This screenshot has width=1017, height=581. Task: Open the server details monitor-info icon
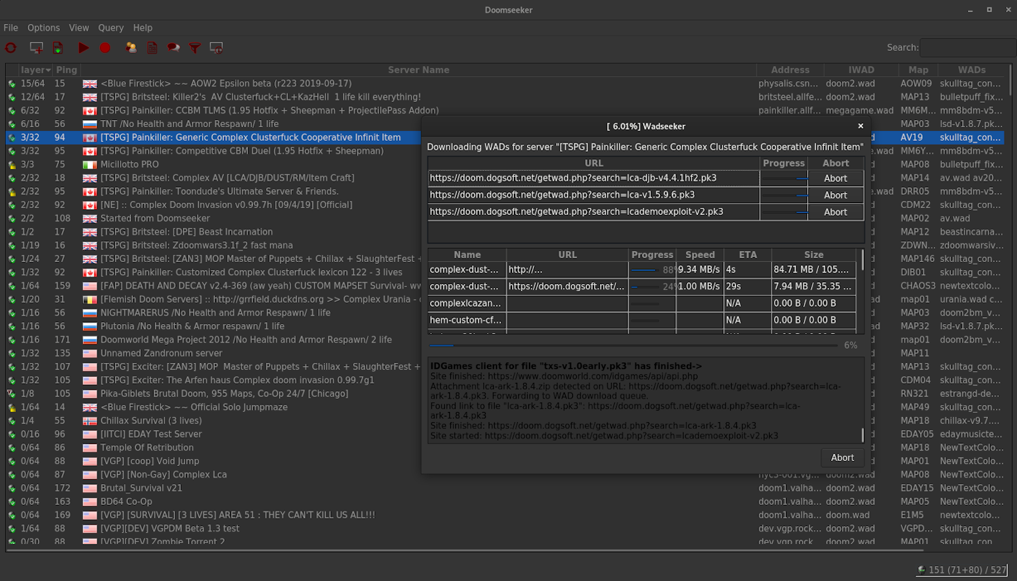coord(216,48)
